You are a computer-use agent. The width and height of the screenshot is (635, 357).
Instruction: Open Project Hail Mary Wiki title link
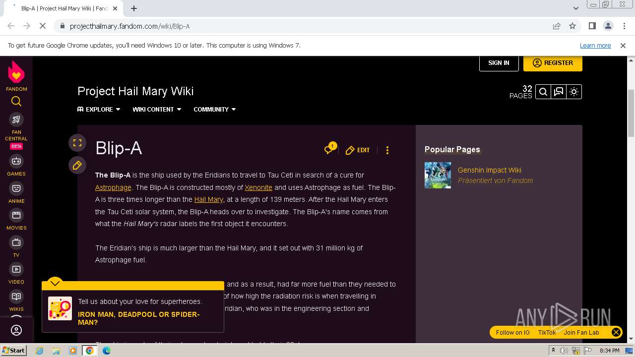point(135,91)
